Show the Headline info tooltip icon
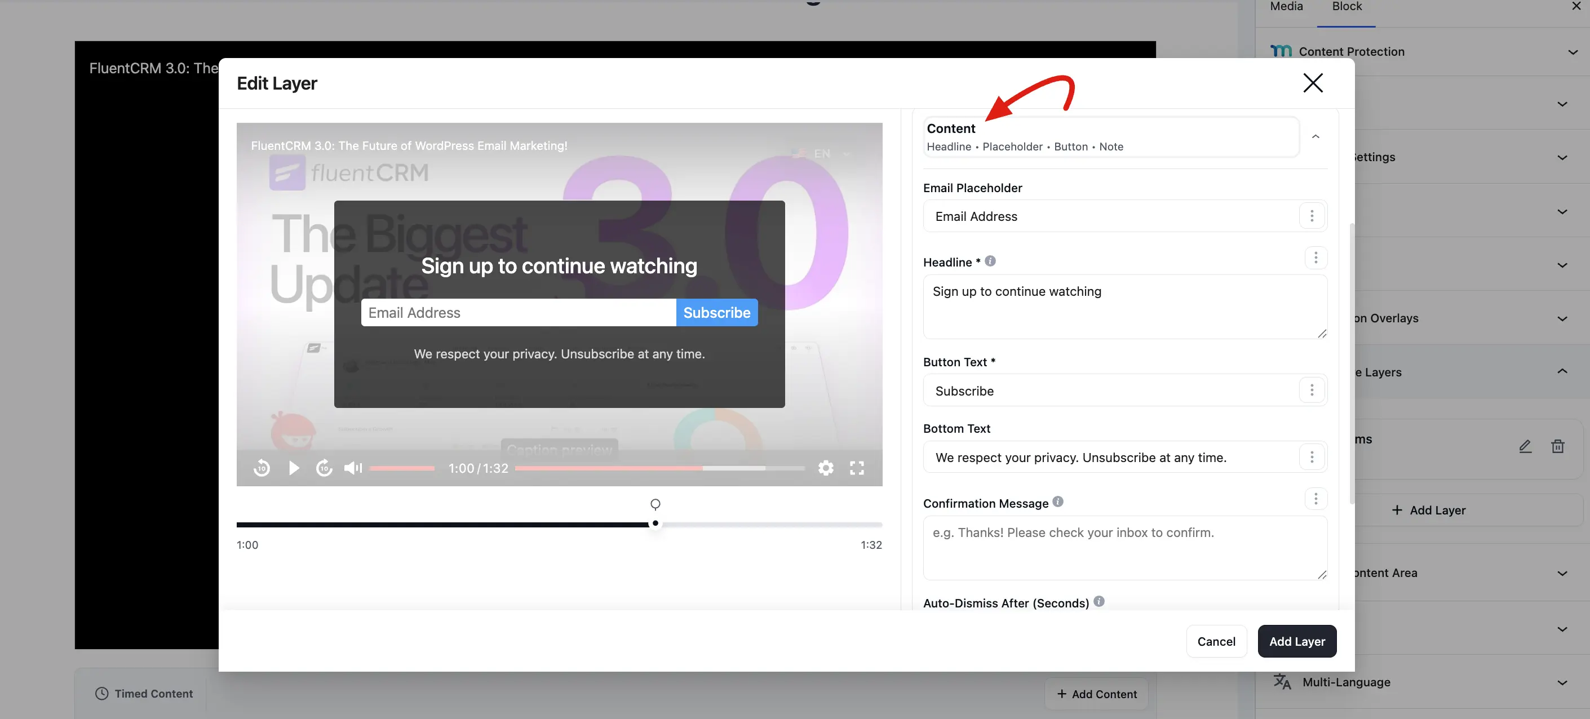The image size is (1590, 719). (x=990, y=261)
